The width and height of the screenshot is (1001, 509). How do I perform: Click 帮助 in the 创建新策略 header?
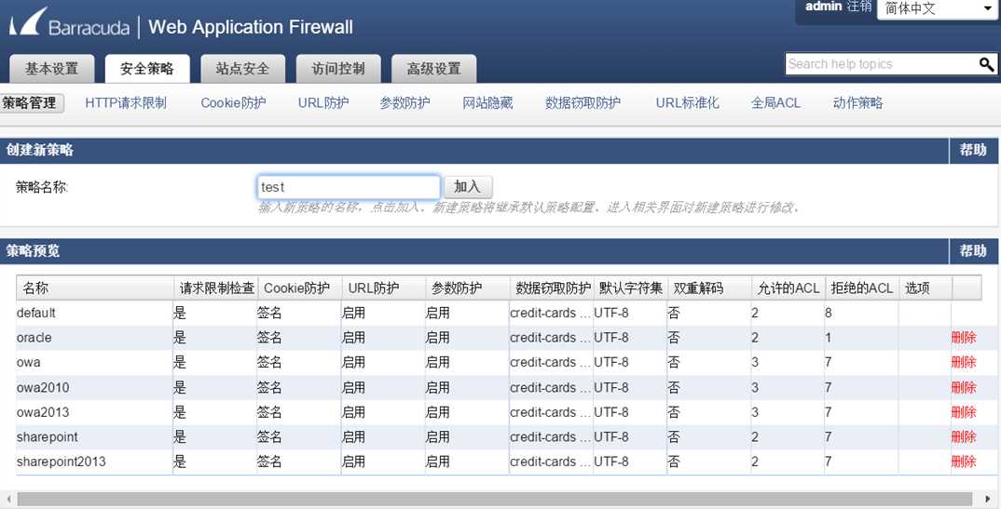click(973, 151)
